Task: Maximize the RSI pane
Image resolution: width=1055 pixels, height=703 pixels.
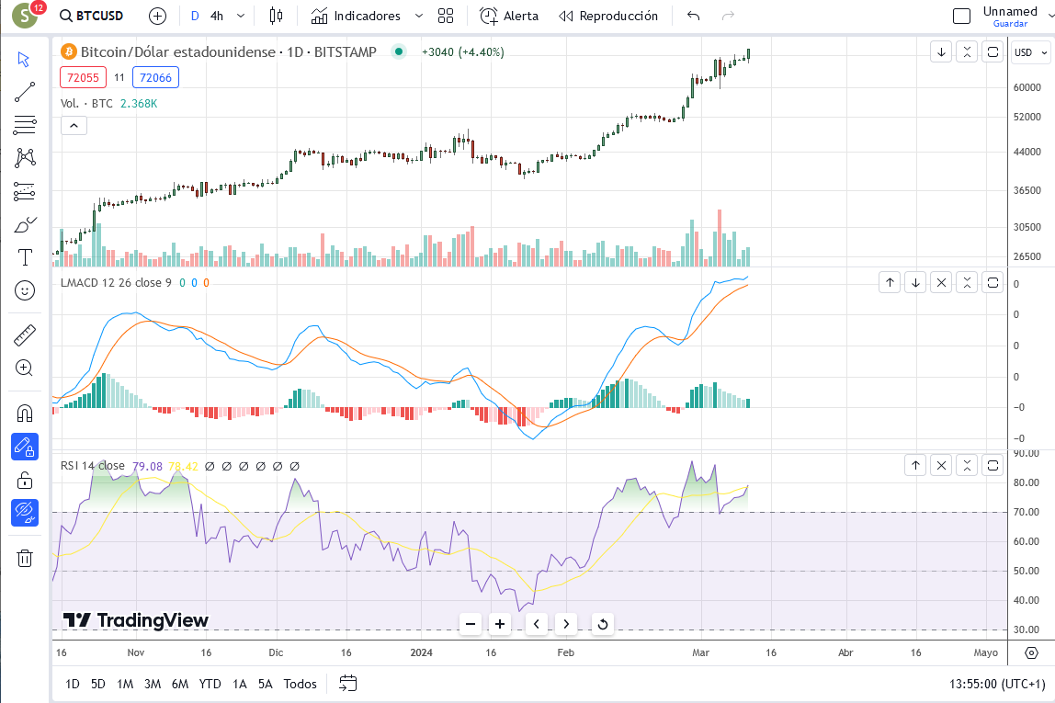Action: (993, 466)
